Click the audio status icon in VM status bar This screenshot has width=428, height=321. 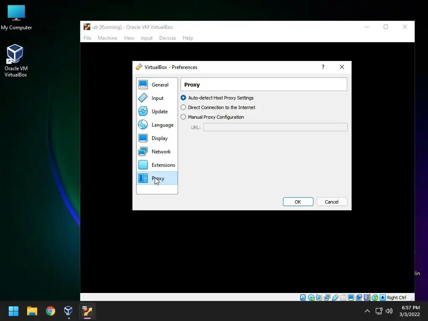click(319, 298)
